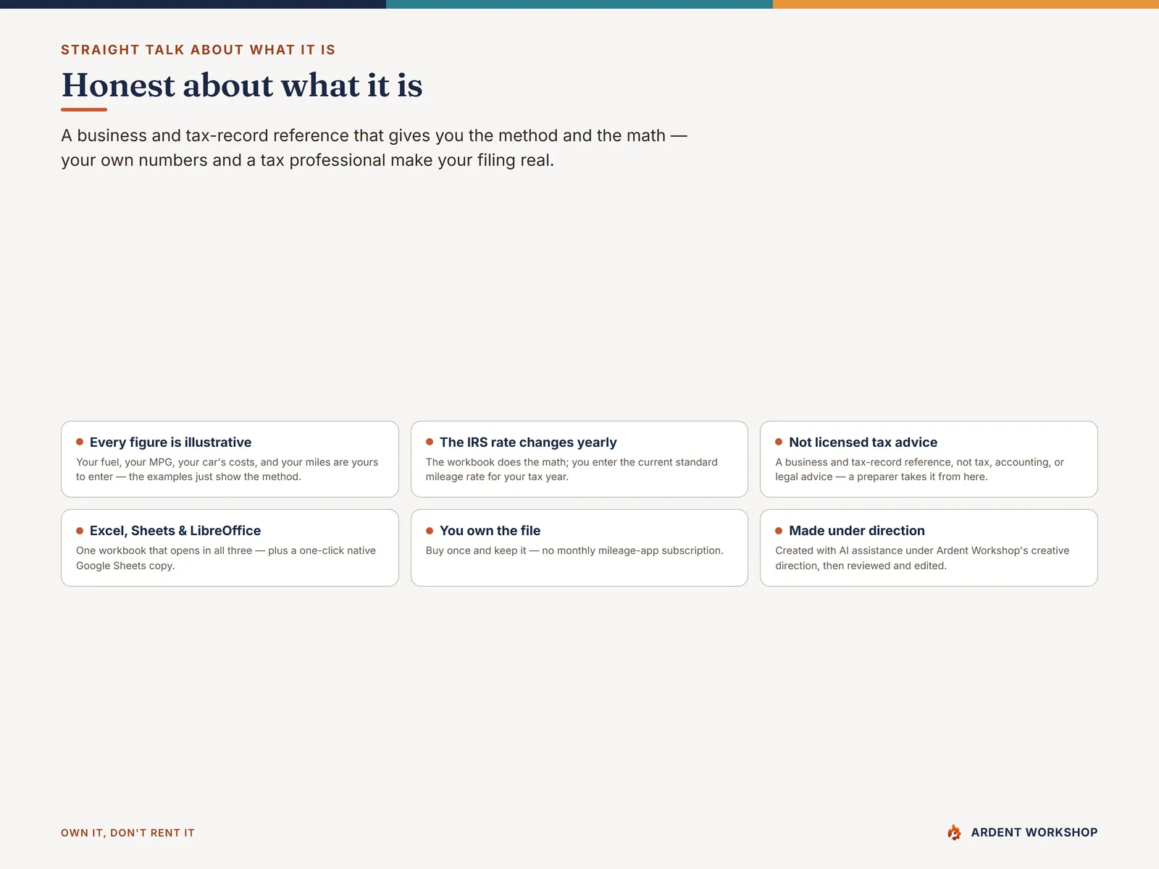Select the 'Every figure is illustrative' card title
This screenshot has width=1159, height=869.
[x=170, y=442]
